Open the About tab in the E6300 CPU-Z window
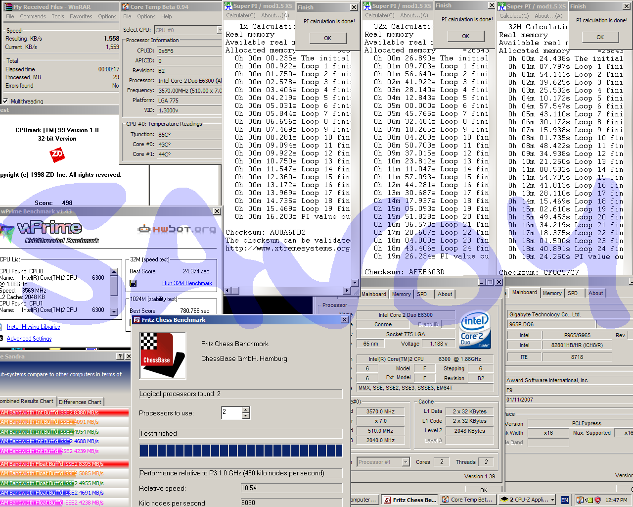This screenshot has width=633, height=507. pos(445,294)
